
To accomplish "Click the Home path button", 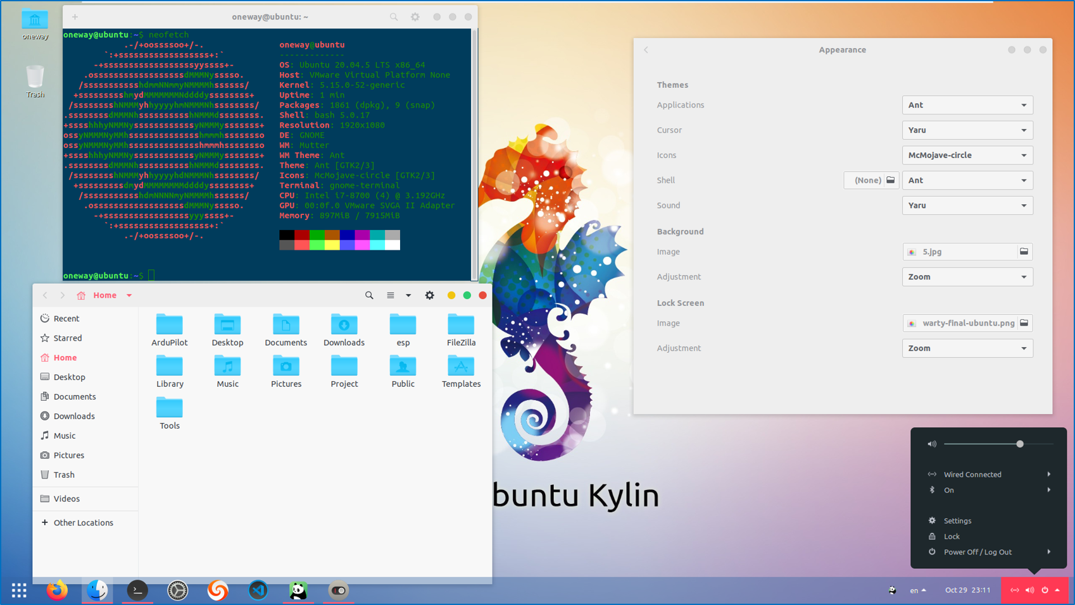I will click(97, 295).
